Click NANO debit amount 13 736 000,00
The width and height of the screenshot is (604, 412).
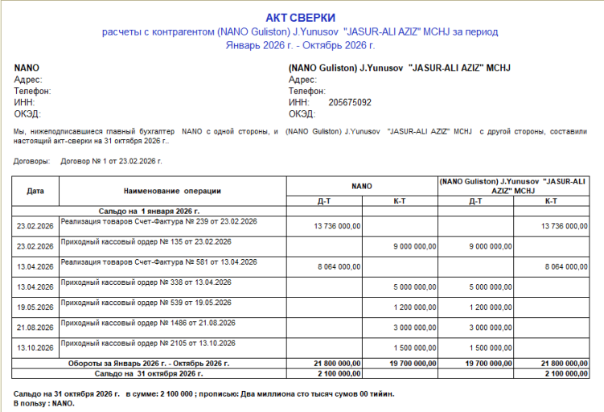coord(337,226)
